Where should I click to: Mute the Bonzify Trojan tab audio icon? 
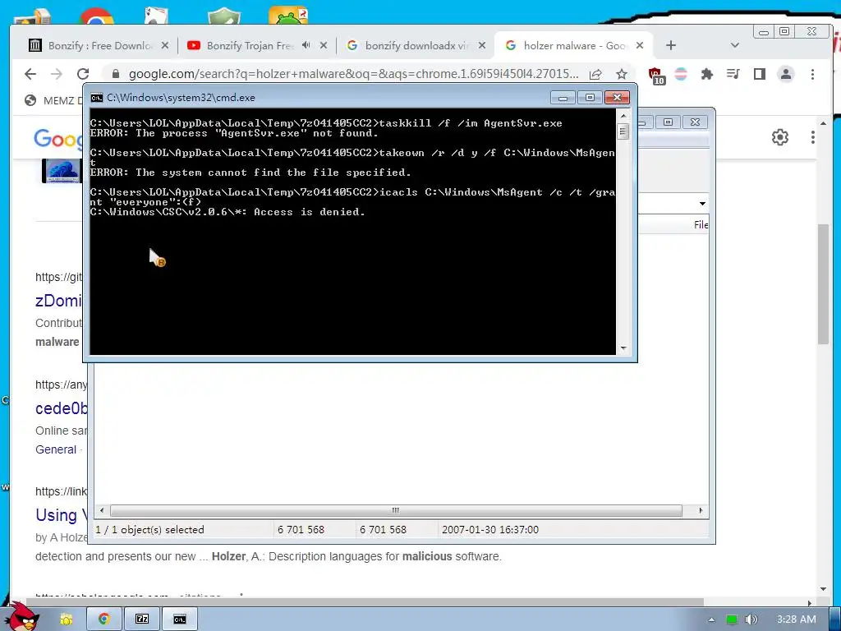[x=306, y=45]
